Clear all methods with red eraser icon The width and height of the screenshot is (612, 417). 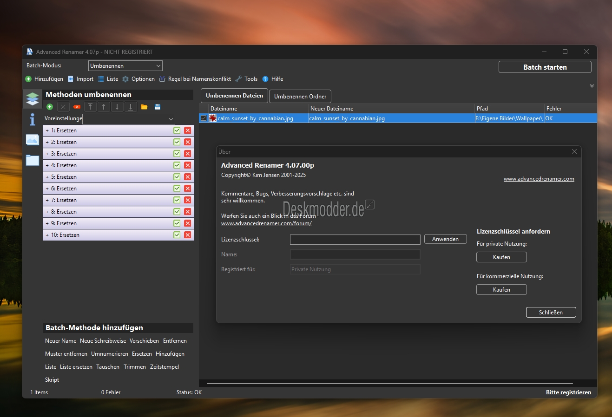[77, 107]
